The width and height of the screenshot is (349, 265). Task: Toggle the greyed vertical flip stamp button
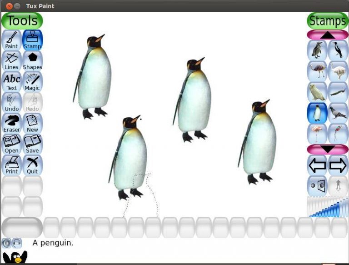pyautogui.click(x=338, y=186)
